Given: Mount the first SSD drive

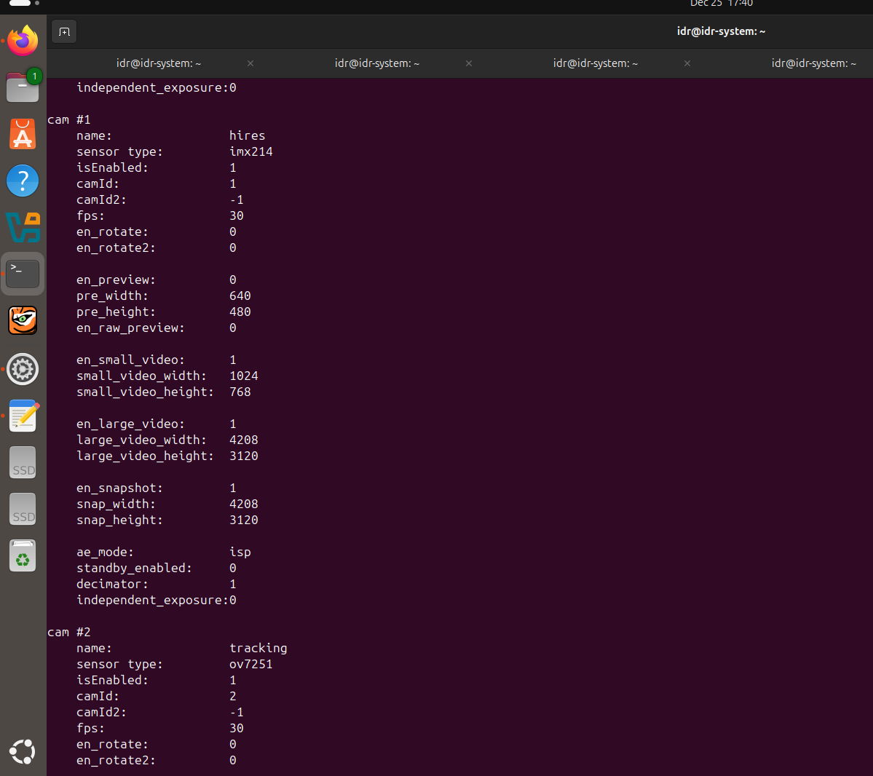Looking at the screenshot, I should click(22, 462).
